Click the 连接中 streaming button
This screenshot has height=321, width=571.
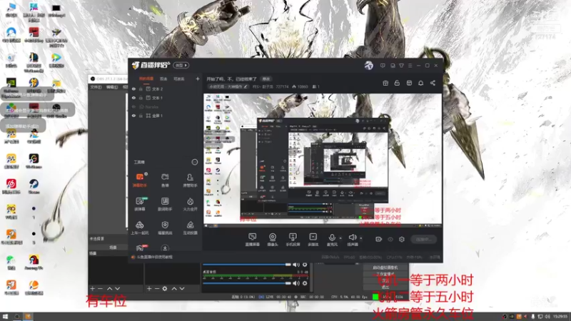pyautogui.click(x=423, y=240)
